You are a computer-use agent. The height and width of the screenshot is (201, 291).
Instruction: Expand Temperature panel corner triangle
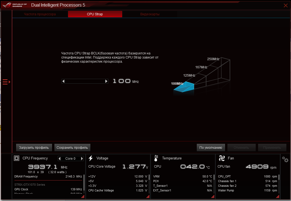coord(213,196)
